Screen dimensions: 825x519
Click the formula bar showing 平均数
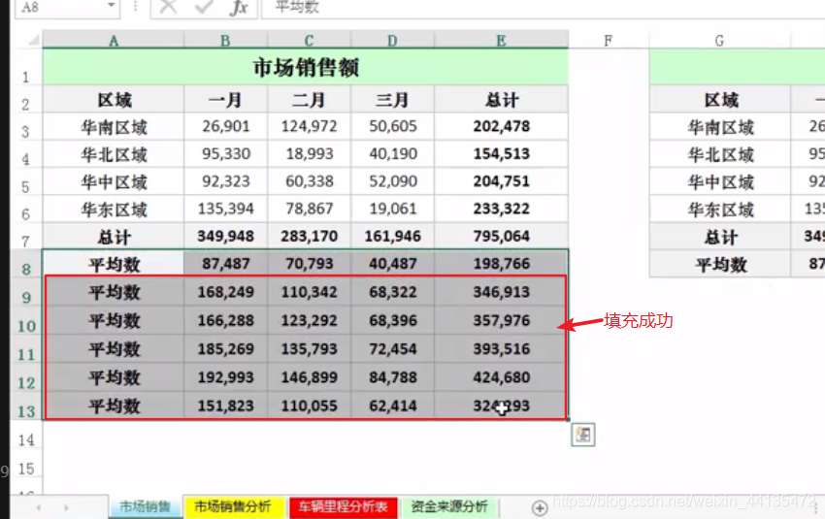[544, 7]
